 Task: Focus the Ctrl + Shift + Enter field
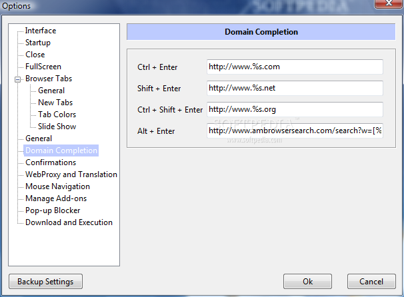tap(295, 110)
